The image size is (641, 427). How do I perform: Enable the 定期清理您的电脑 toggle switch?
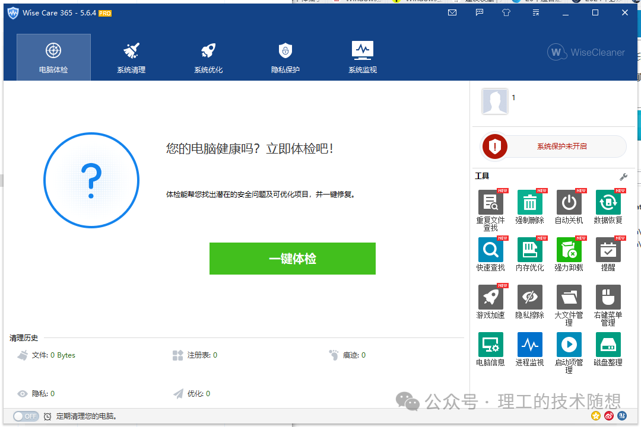coord(26,416)
